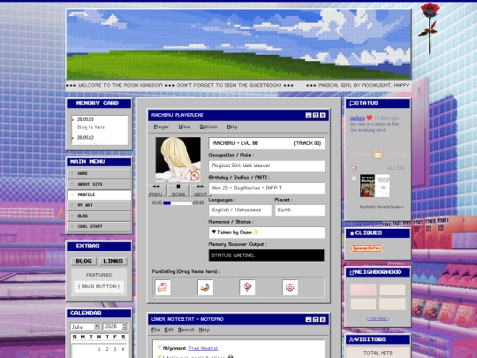The height and width of the screenshot is (358, 477).
Task: Click the donut fanlisting icon
Action: click(x=290, y=287)
